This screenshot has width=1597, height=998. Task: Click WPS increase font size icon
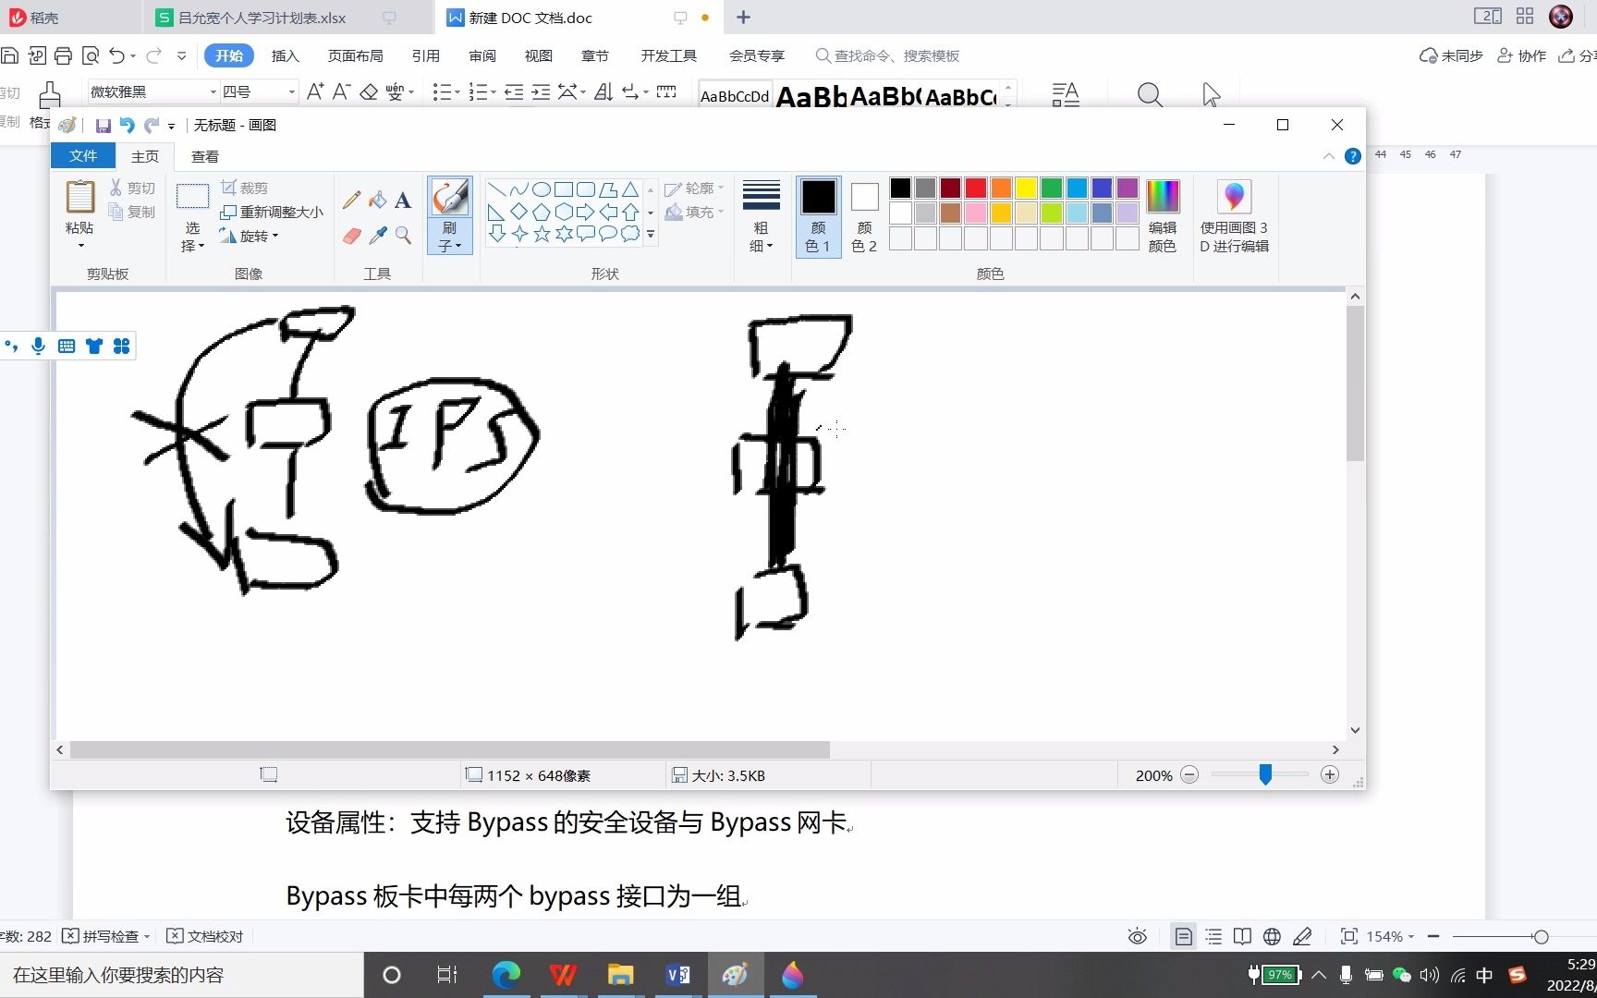pyautogui.click(x=315, y=91)
